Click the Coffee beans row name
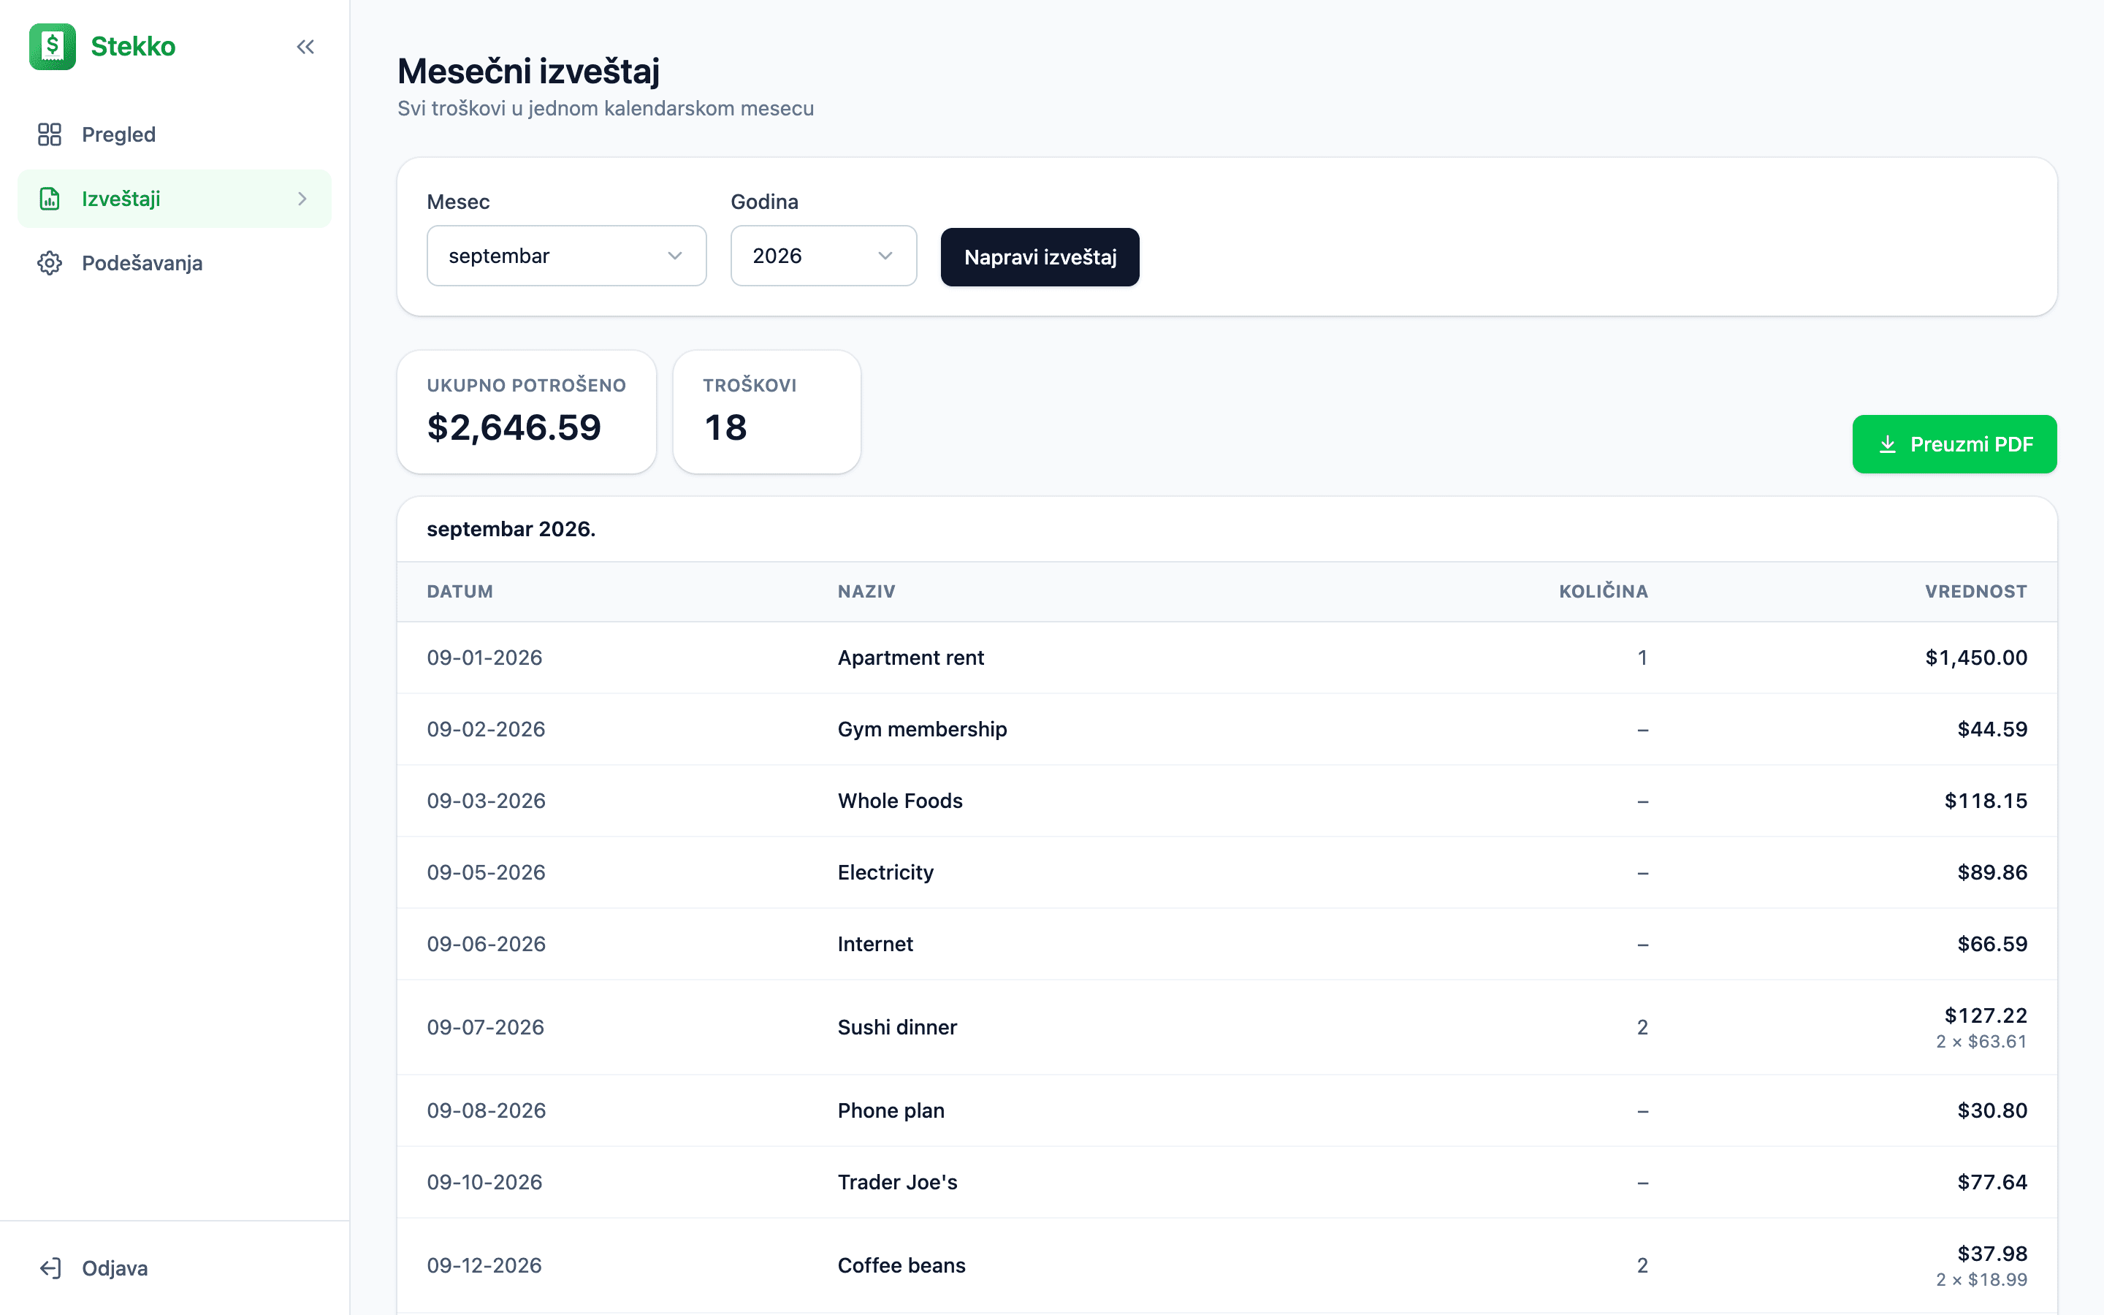 (901, 1265)
